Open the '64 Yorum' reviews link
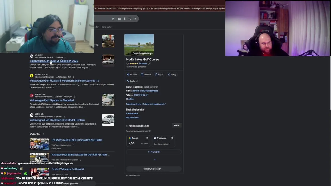331x186 pixels. tap(143, 64)
